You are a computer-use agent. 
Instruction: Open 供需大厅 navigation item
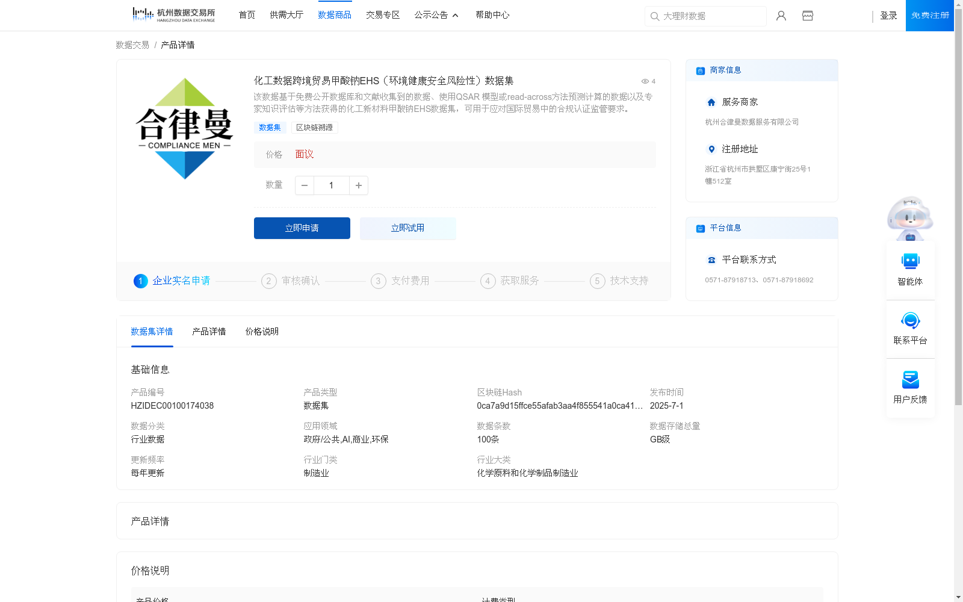(286, 15)
